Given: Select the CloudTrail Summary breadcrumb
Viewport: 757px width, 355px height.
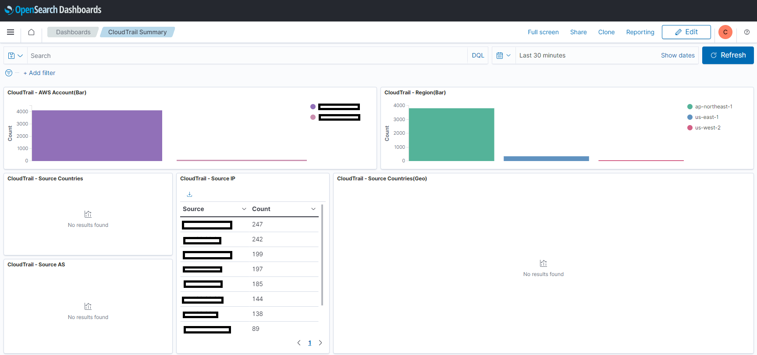Looking at the screenshot, I should [x=137, y=32].
